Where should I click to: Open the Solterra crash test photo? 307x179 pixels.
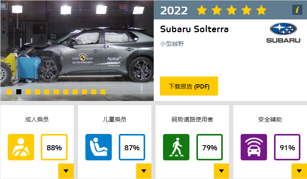click(77, 47)
